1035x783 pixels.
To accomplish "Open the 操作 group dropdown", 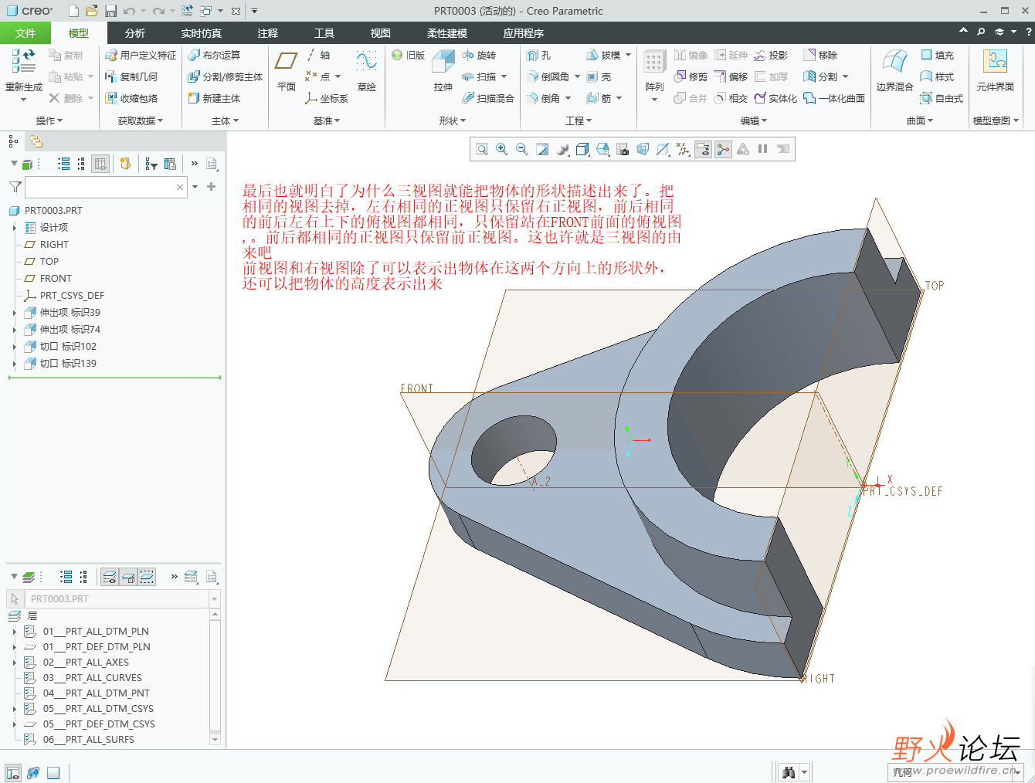I will pos(49,120).
